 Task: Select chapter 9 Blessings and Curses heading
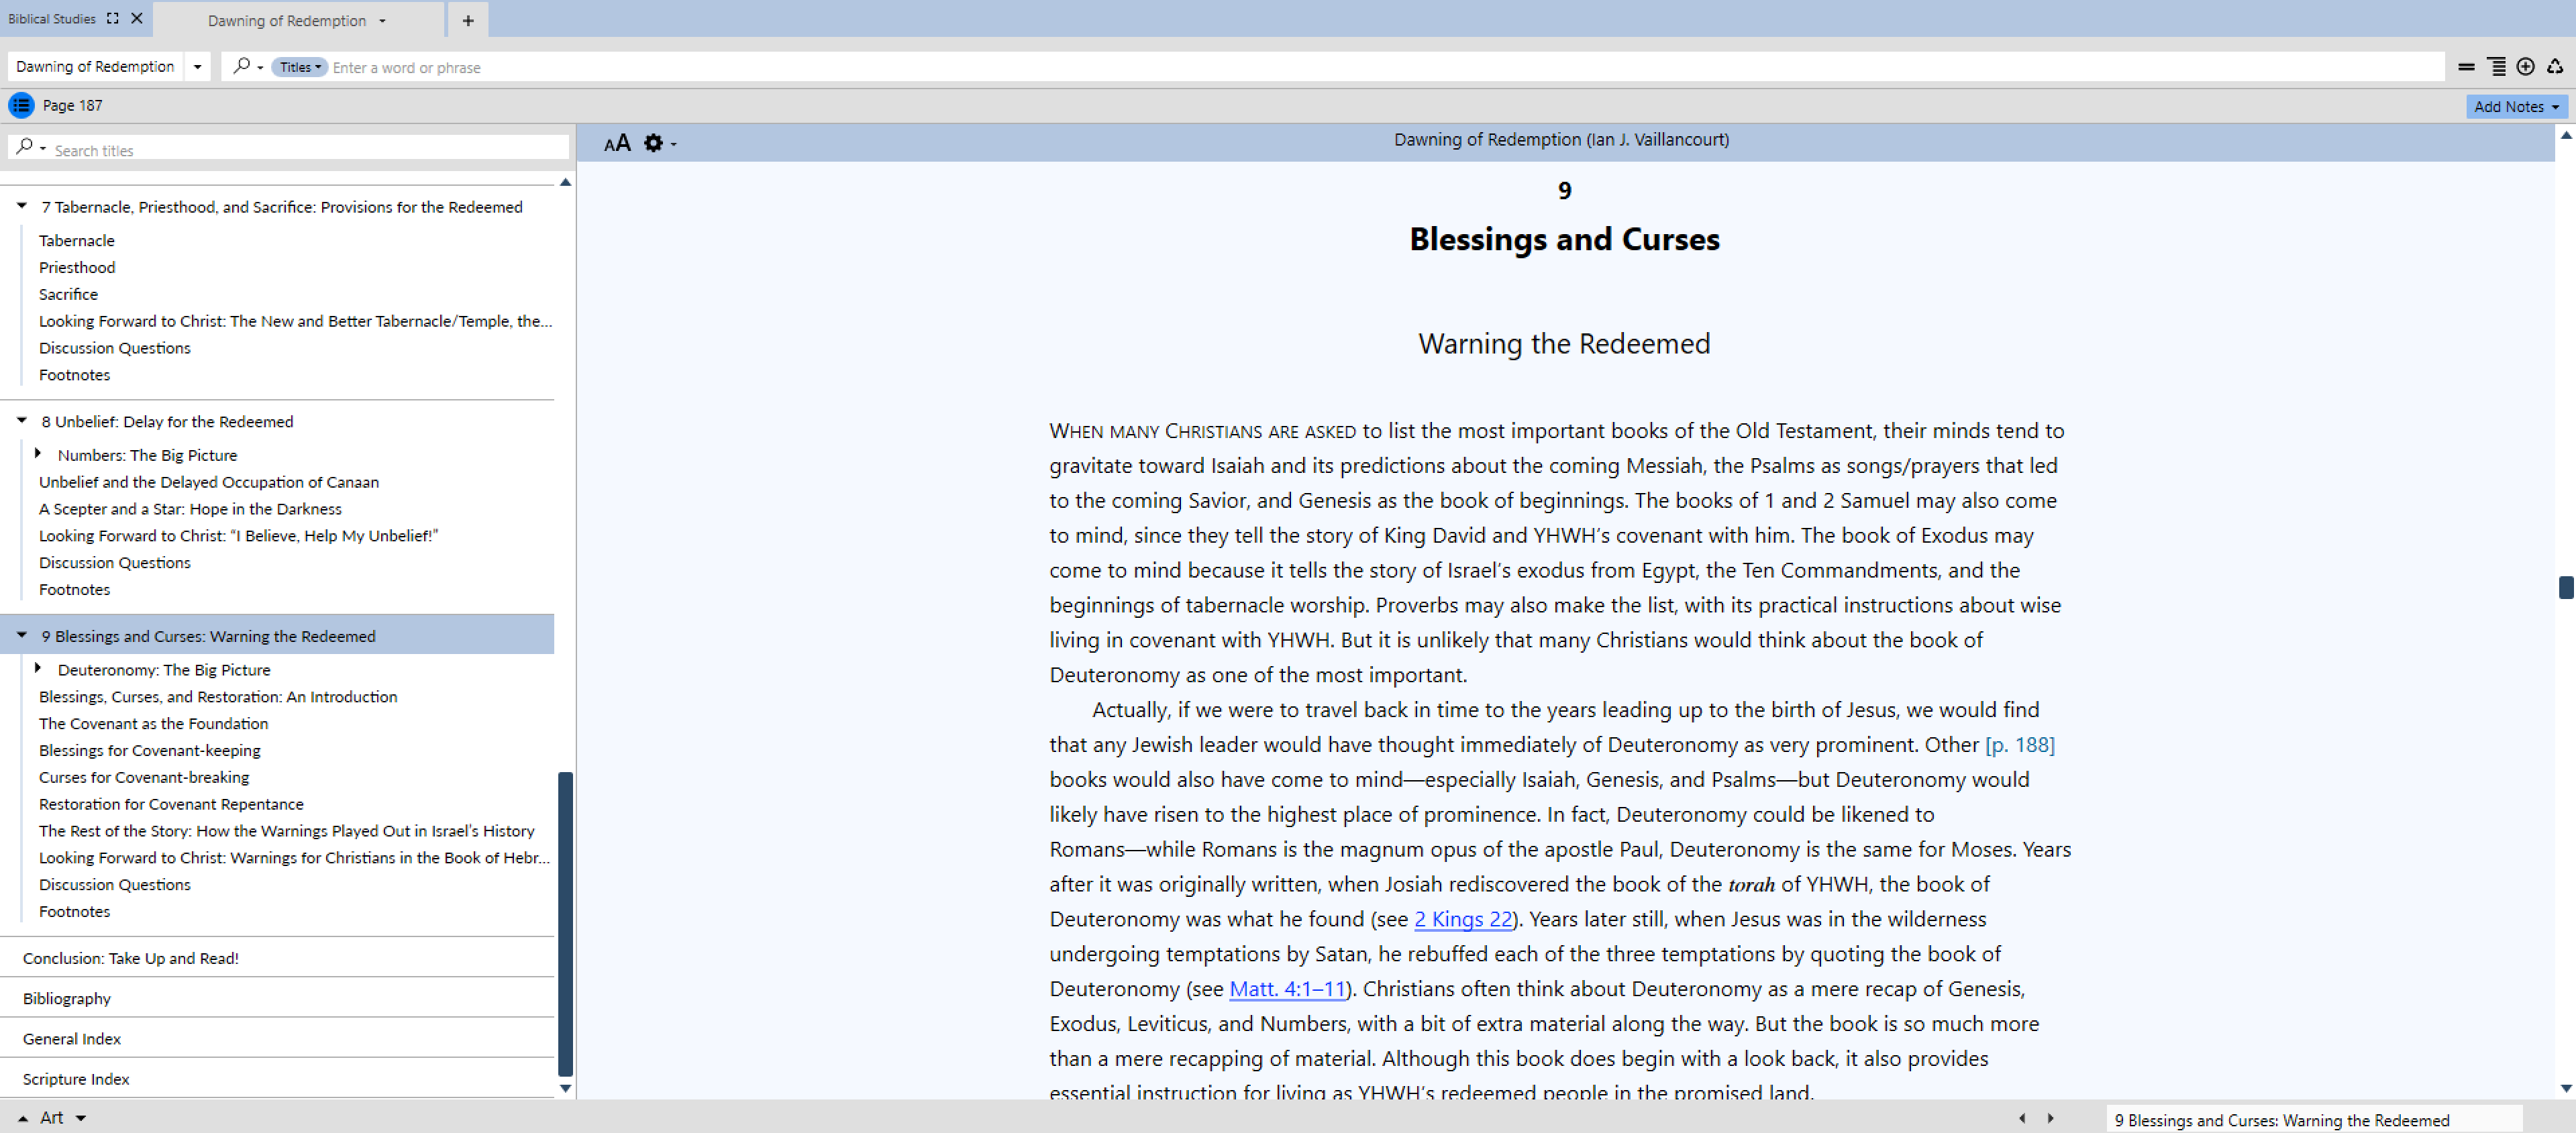[x=208, y=637]
